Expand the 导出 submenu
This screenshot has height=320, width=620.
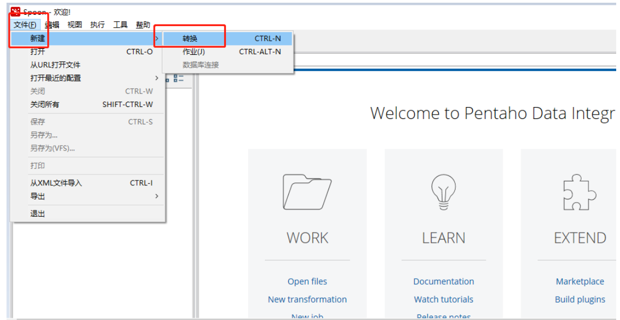pyautogui.click(x=87, y=196)
